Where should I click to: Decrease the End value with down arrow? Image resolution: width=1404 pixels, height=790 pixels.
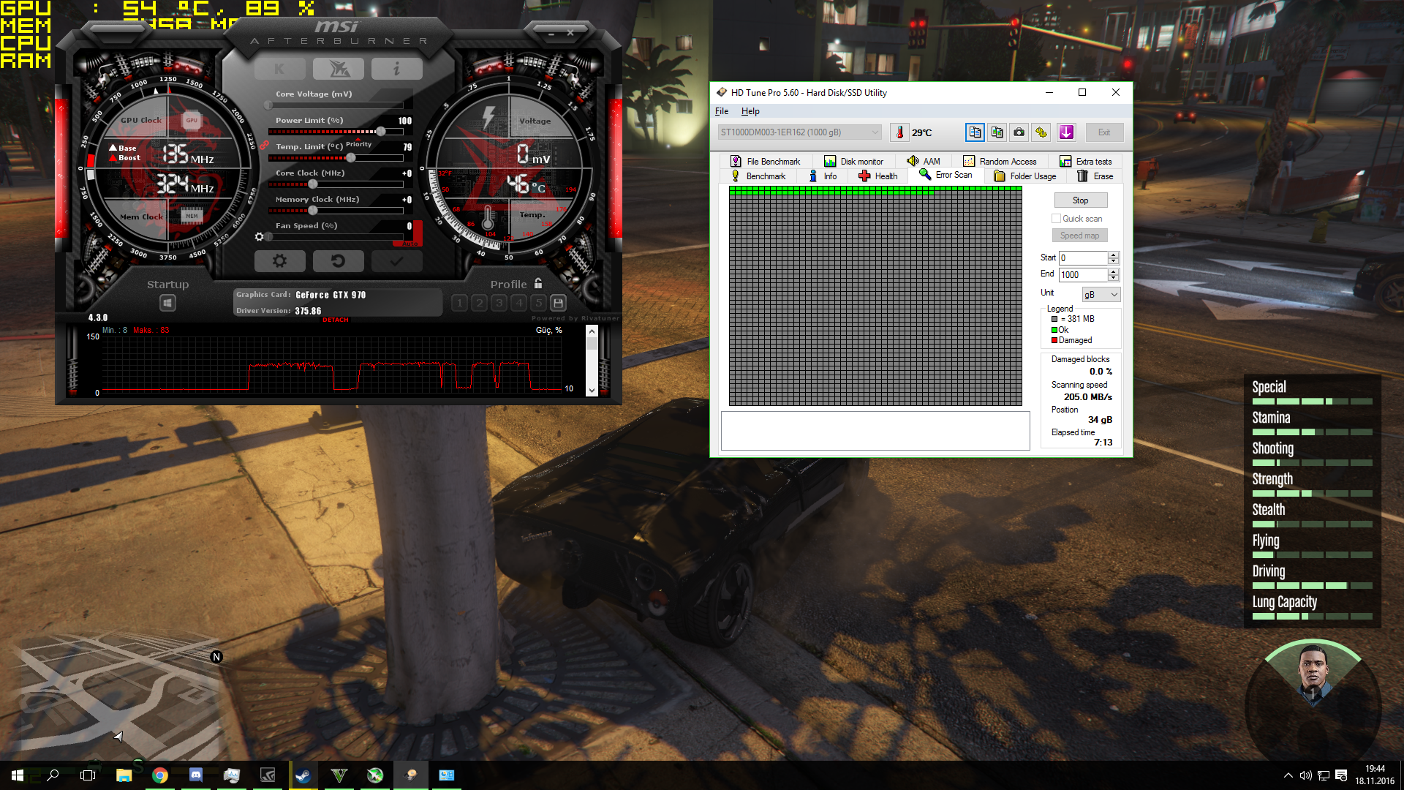click(x=1113, y=279)
